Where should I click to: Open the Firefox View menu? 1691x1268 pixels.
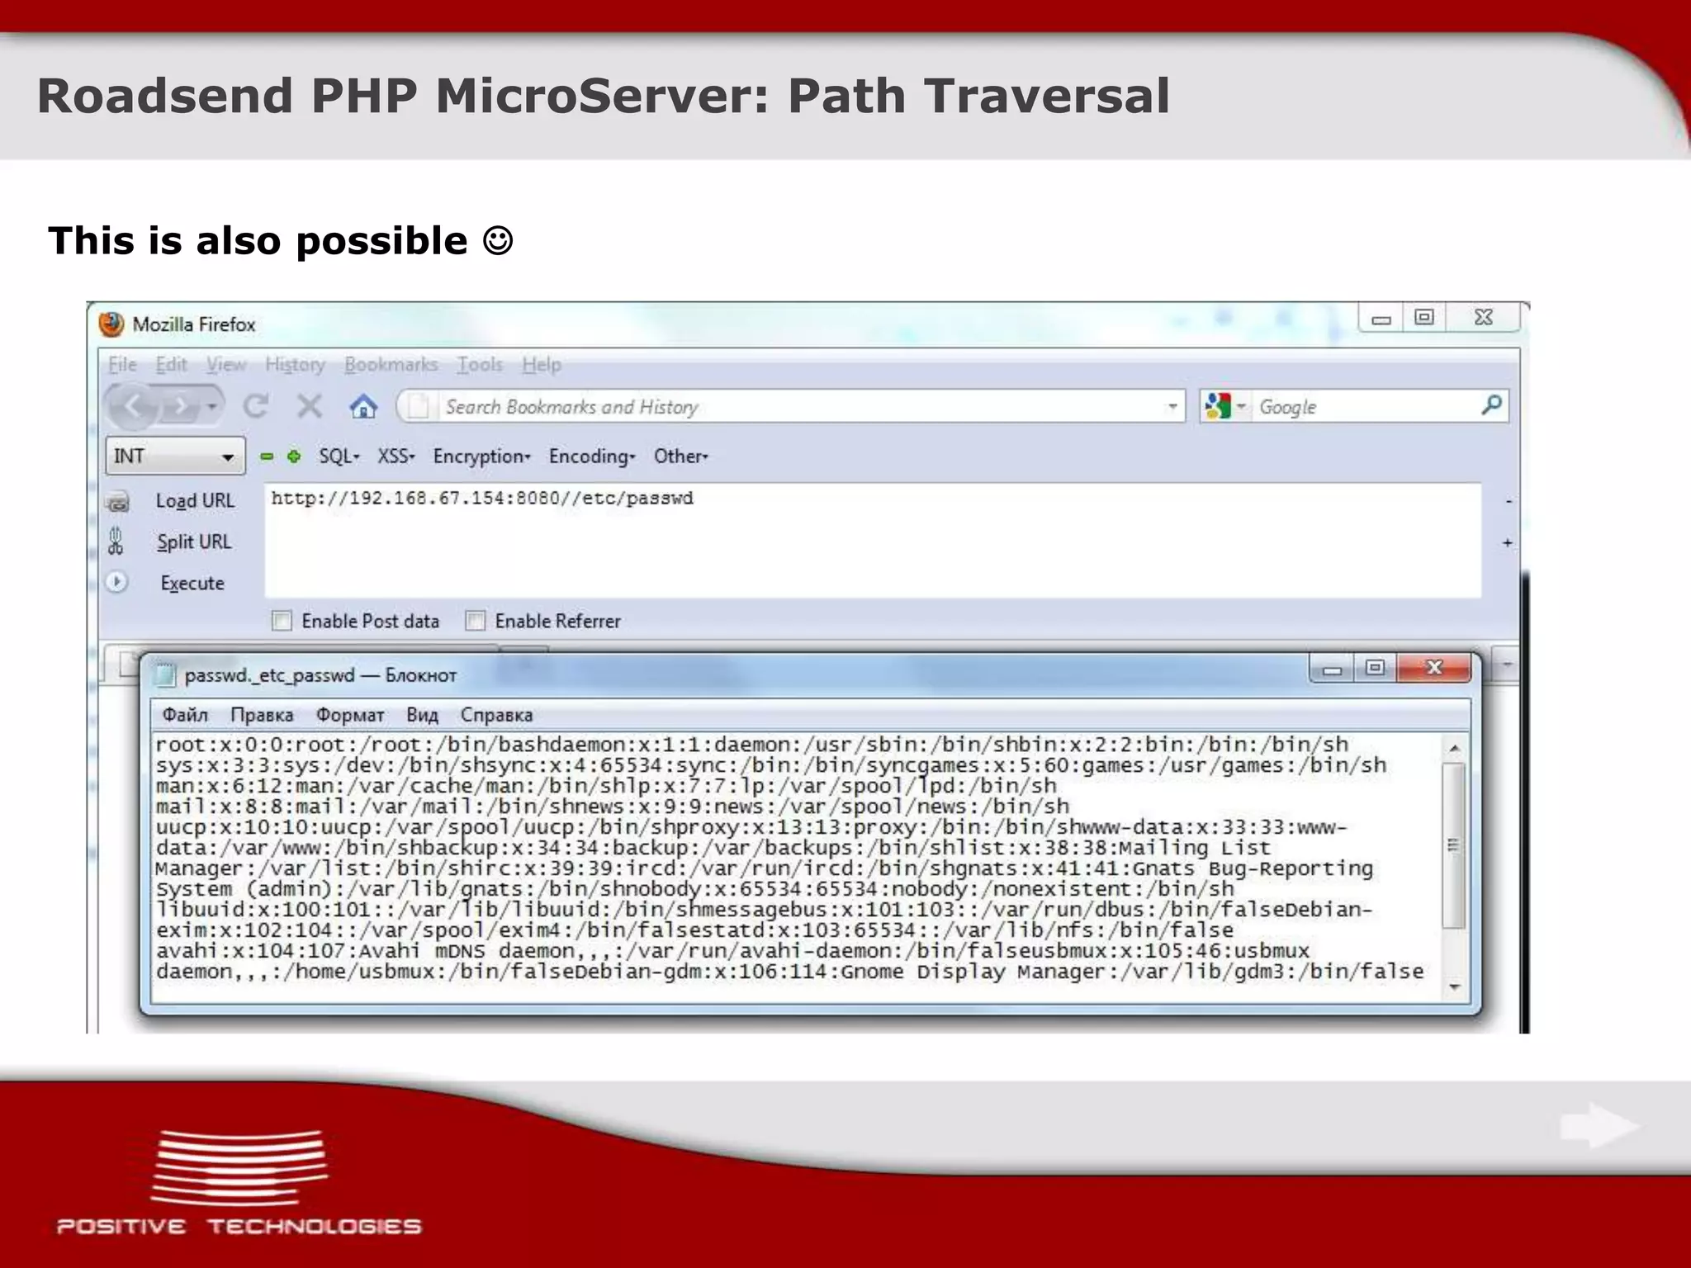coord(226,364)
